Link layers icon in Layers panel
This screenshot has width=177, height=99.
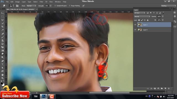coord(148,89)
